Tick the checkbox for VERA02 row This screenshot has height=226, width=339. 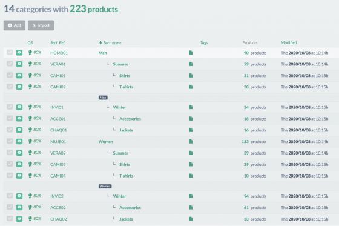(x=10, y=153)
